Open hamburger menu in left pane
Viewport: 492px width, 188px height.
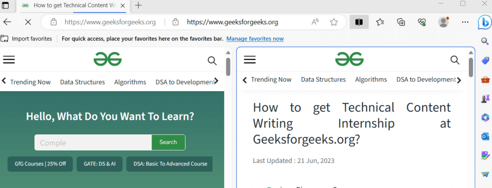pos(9,60)
